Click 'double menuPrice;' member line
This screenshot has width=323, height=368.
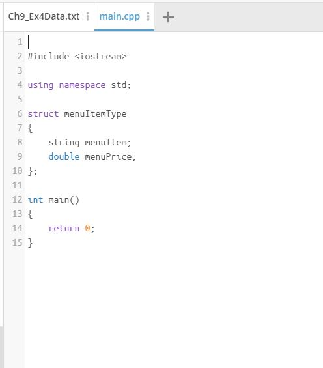(x=92, y=156)
